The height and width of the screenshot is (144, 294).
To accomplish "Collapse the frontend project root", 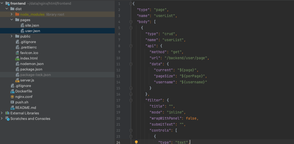I will 2,3.
